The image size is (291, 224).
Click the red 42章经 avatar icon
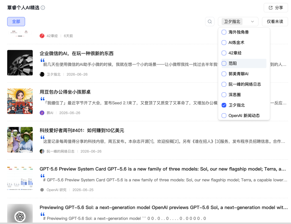pyautogui.click(x=42, y=36)
